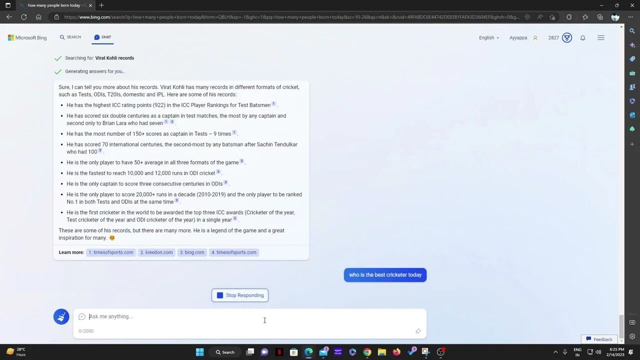Viewport: 640px width, 360px height.
Task: Switch to the SEARCH tab
Action: click(x=70, y=37)
